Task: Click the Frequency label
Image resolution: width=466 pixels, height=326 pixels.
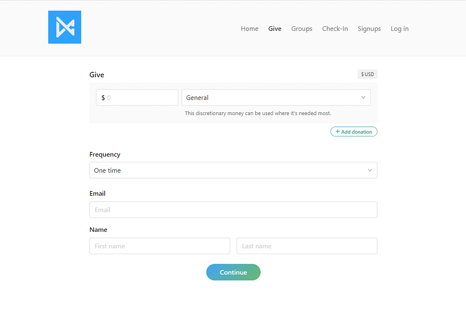Action: pos(105,155)
